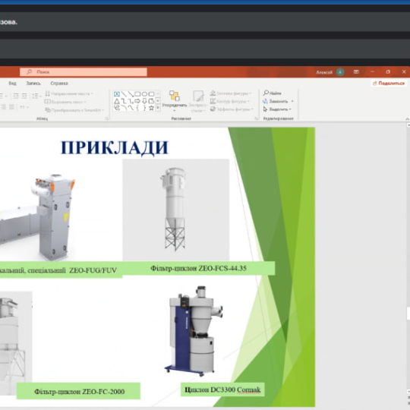Click Преобразовать в SmartArt

tap(74, 110)
